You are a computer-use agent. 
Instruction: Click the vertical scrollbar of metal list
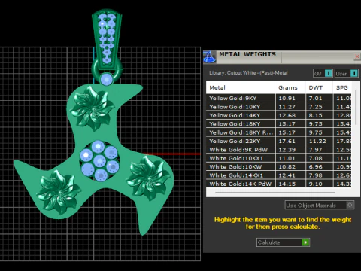coord(356,108)
